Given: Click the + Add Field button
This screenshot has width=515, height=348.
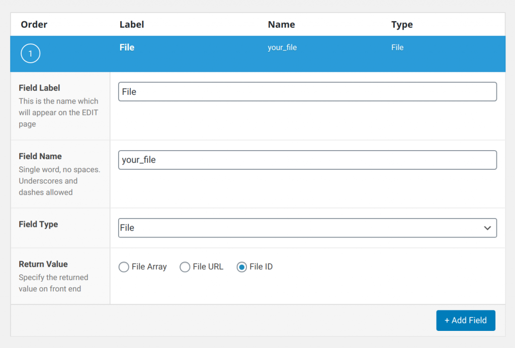Looking at the screenshot, I should pos(465,320).
